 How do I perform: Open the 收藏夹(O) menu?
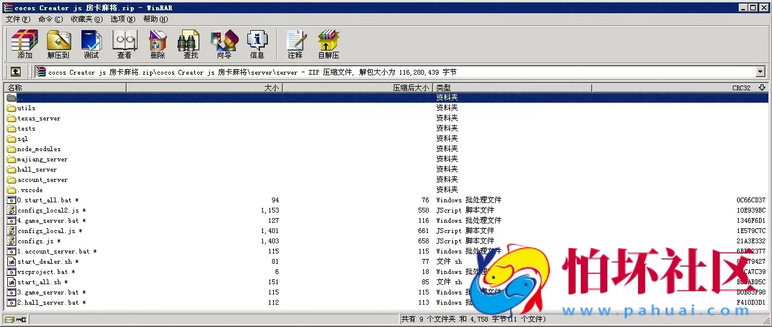[87, 19]
